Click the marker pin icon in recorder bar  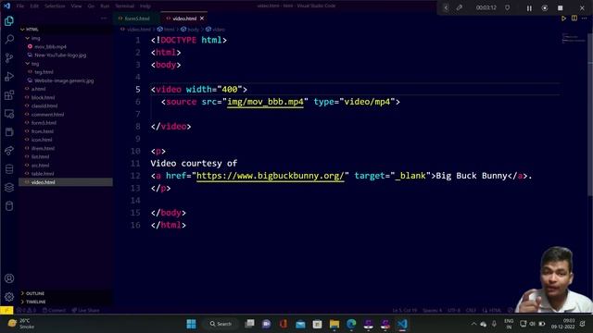pos(507,7)
